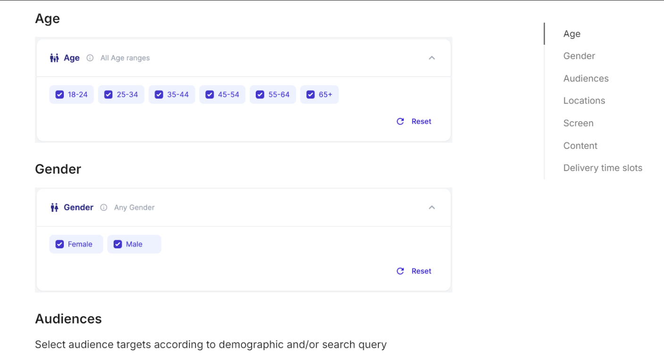Click the Age people icon
Screen dimensions: 664x355
[54, 58]
